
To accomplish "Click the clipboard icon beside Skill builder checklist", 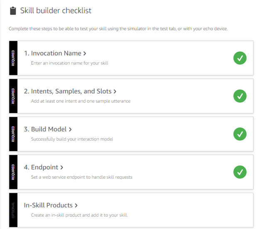I will pos(13,11).
